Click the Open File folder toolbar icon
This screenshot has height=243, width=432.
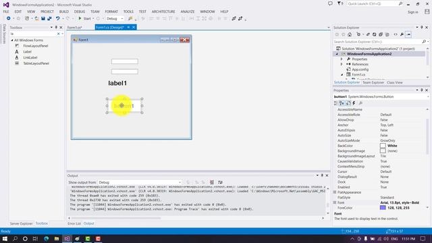point(36,18)
